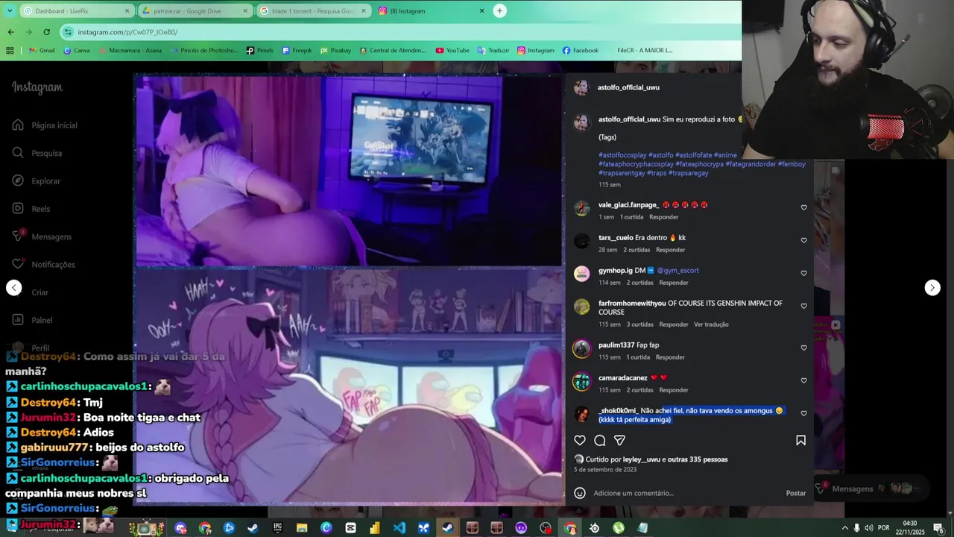Open YouTube bookmark
Screen dimensions: 954x537
[452, 51]
